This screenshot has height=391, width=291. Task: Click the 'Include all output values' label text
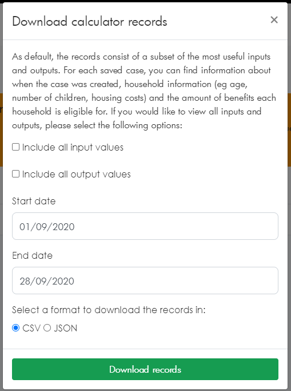point(77,174)
